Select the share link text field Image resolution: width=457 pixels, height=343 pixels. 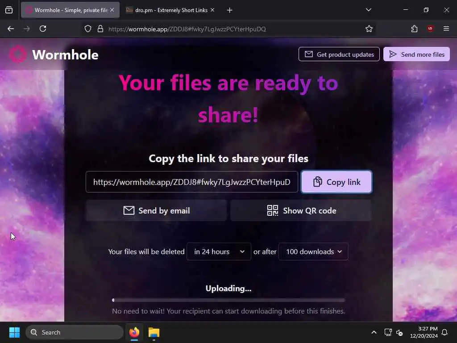(192, 182)
